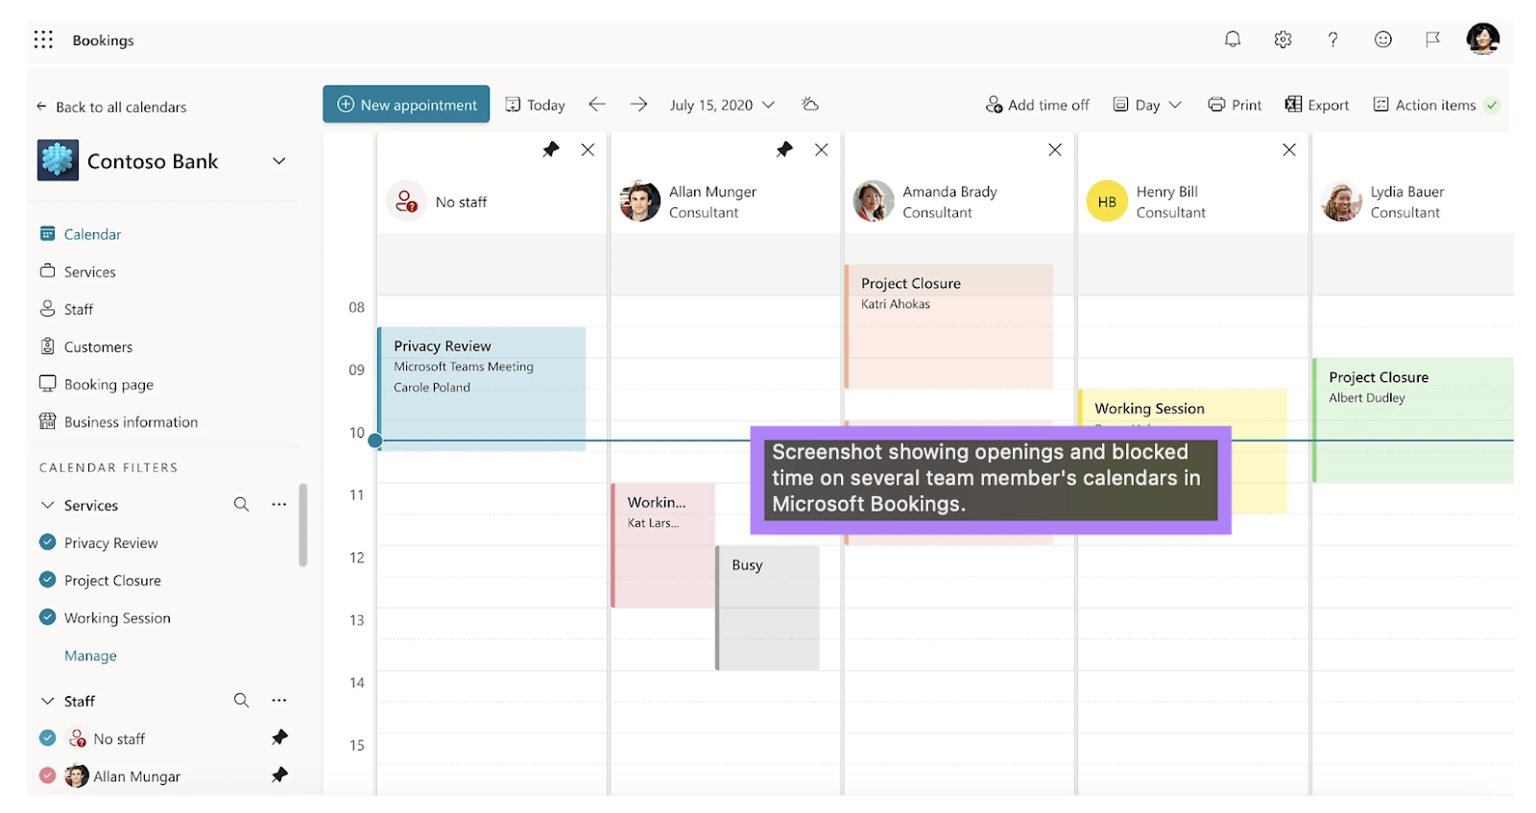
Task: Click the help question mark icon
Action: click(x=1332, y=39)
